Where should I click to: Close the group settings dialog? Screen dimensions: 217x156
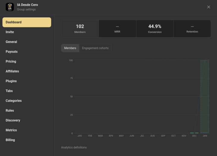pos(209,7)
